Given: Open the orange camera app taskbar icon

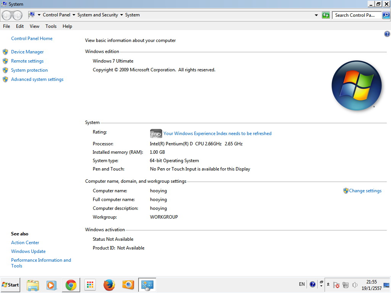Looking at the screenshot, I should 128,285.
